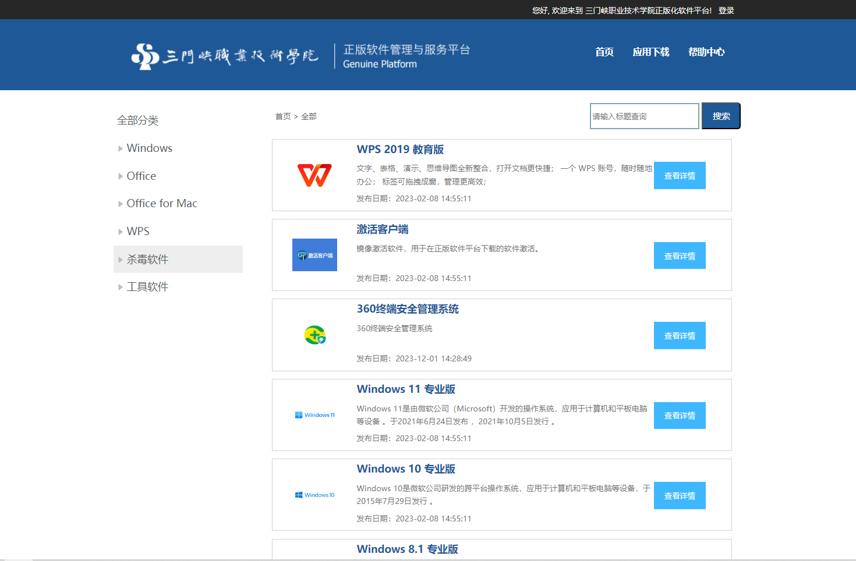Click the 登录 link in top bar
856x561 pixels.
point(726,10)
